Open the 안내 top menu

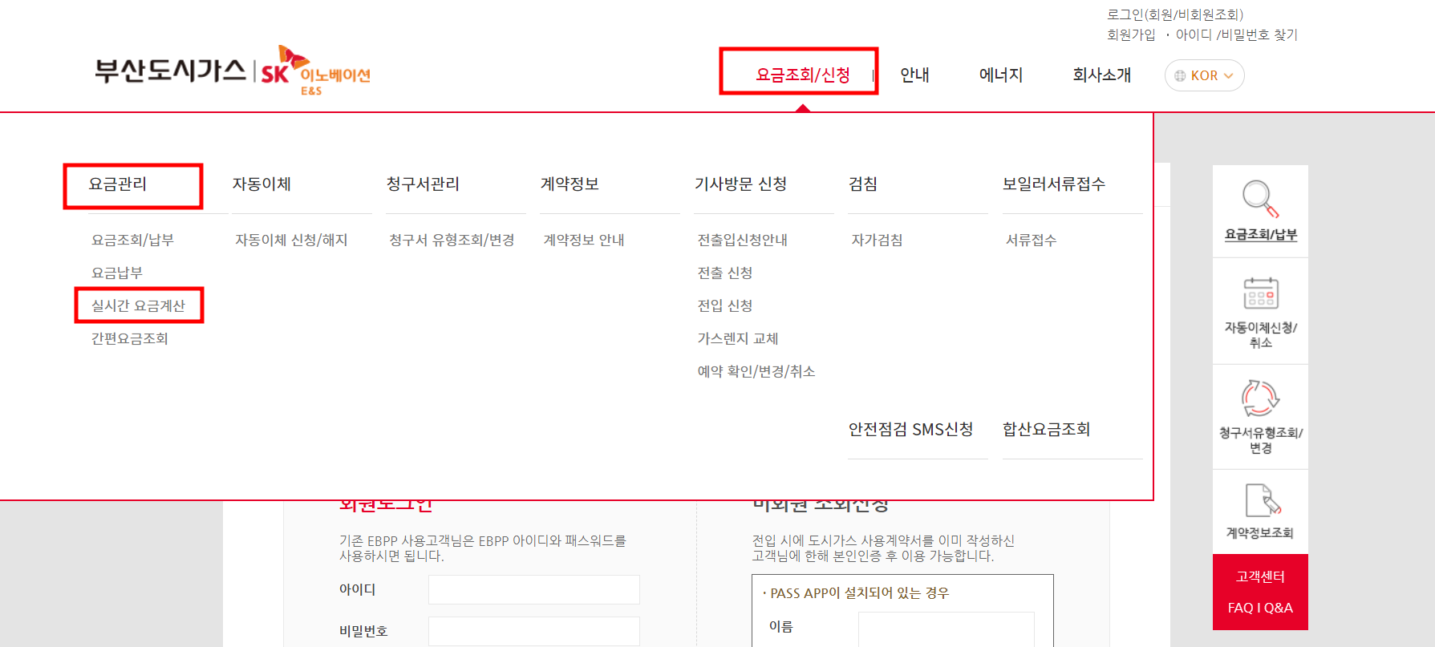click(914, 75)
